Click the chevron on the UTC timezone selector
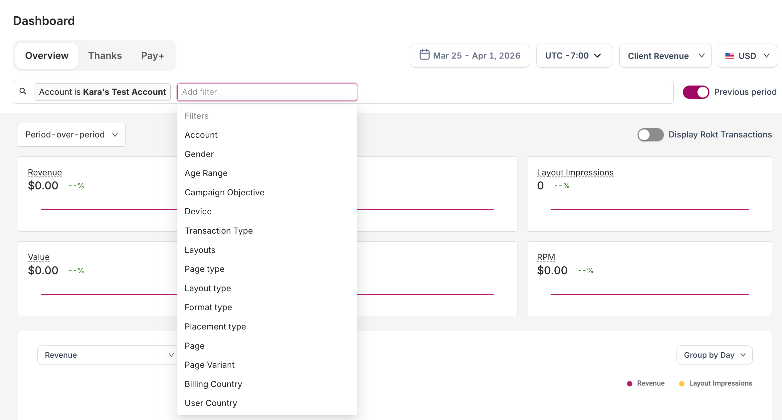782x420 pixels. click(x=597, y=56)
